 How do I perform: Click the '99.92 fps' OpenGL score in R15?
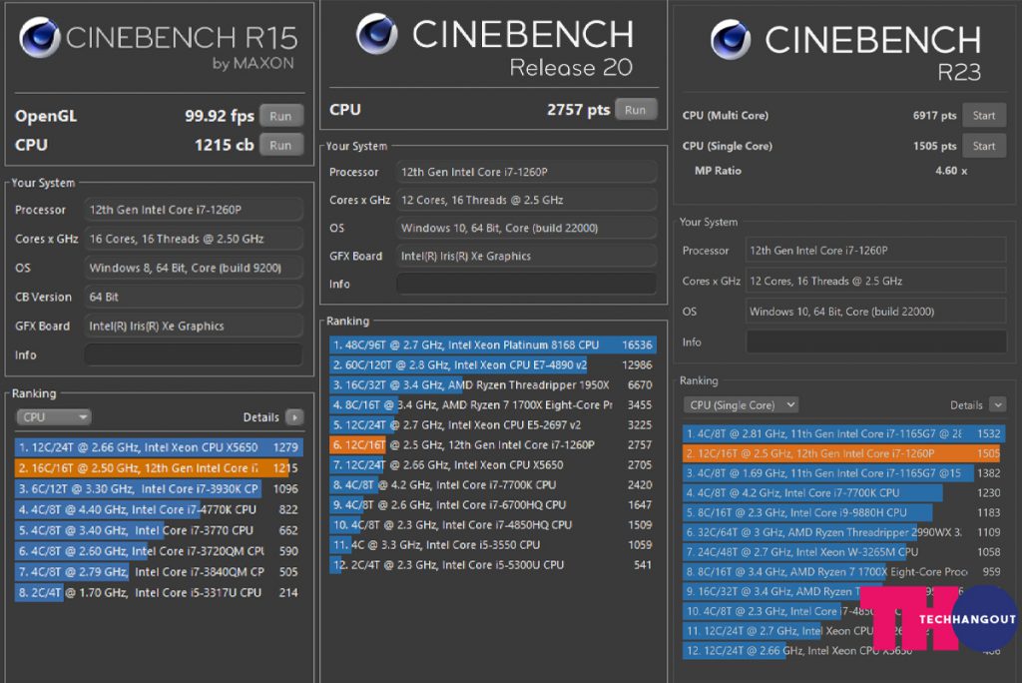219,116
